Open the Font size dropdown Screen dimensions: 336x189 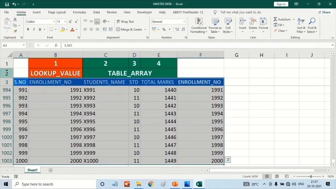click(65, 22)
